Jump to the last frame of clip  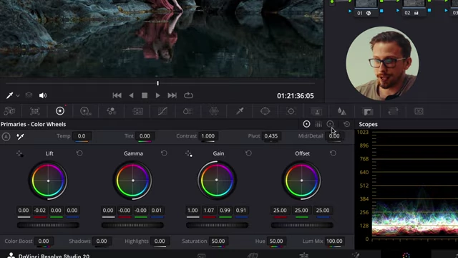click(172, 95)
